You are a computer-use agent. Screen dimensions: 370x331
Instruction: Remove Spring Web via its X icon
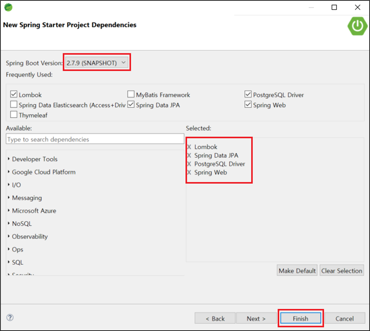click(x=189, y=173)
